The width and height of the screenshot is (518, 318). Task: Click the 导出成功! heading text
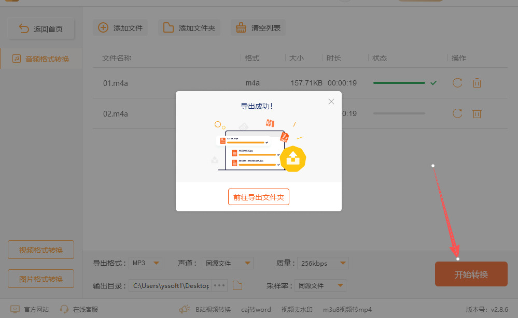pos(257,106)
